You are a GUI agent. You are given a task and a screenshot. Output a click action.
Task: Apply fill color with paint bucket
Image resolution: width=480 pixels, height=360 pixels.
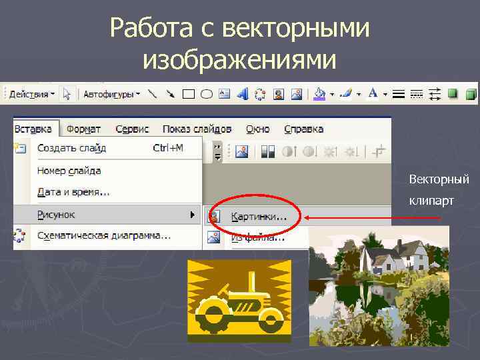coord(319,94)
